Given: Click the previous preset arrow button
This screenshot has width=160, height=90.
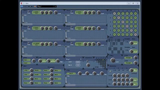Looking at the screenshot, I should (77, 65).
